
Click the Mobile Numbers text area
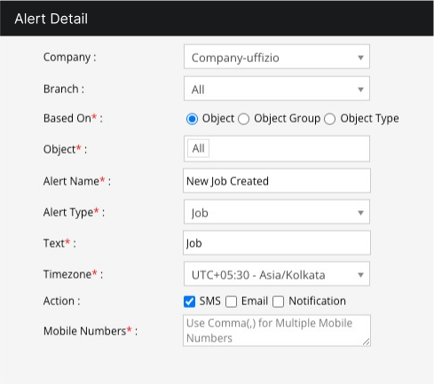coord(277,331)
